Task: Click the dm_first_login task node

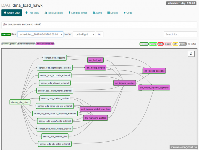Action: (95, 60)
